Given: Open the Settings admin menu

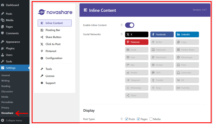Looking at the screenshot, I should coord(15,68).
